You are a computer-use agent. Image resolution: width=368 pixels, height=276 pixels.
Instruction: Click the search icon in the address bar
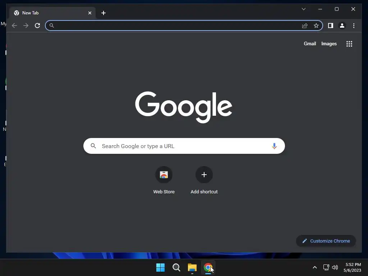point(52,26)
